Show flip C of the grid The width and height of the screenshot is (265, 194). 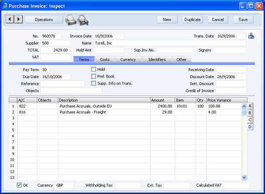coord(250,120)
